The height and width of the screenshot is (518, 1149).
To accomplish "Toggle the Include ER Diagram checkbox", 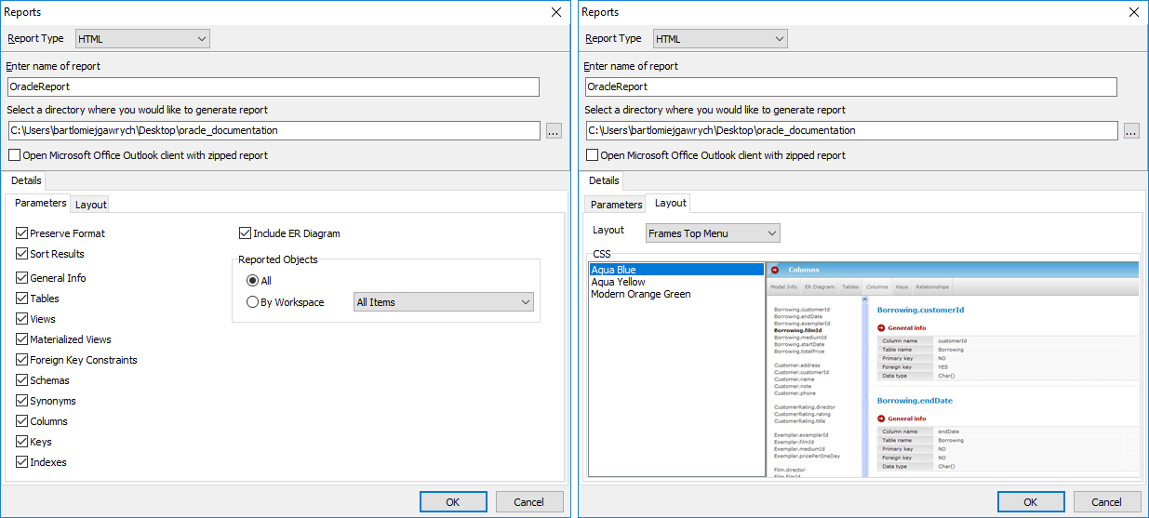I will [246, 233].
